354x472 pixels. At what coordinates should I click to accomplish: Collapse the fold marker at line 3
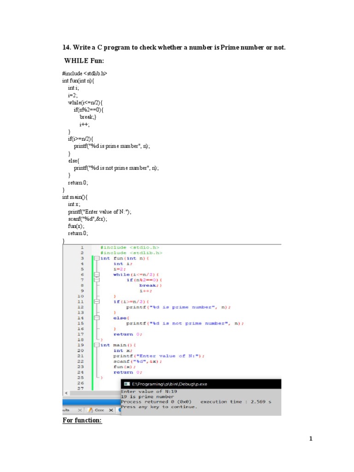(97, 258)
